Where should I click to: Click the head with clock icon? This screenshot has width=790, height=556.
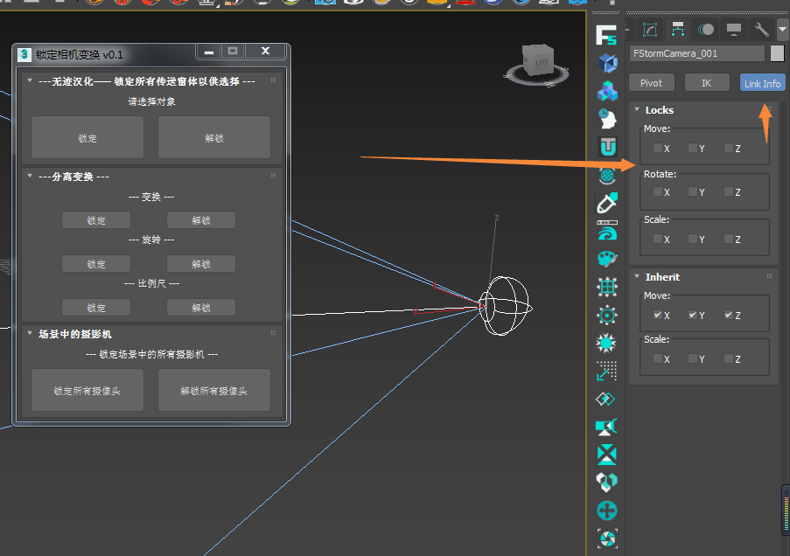[x=606, y=119]
